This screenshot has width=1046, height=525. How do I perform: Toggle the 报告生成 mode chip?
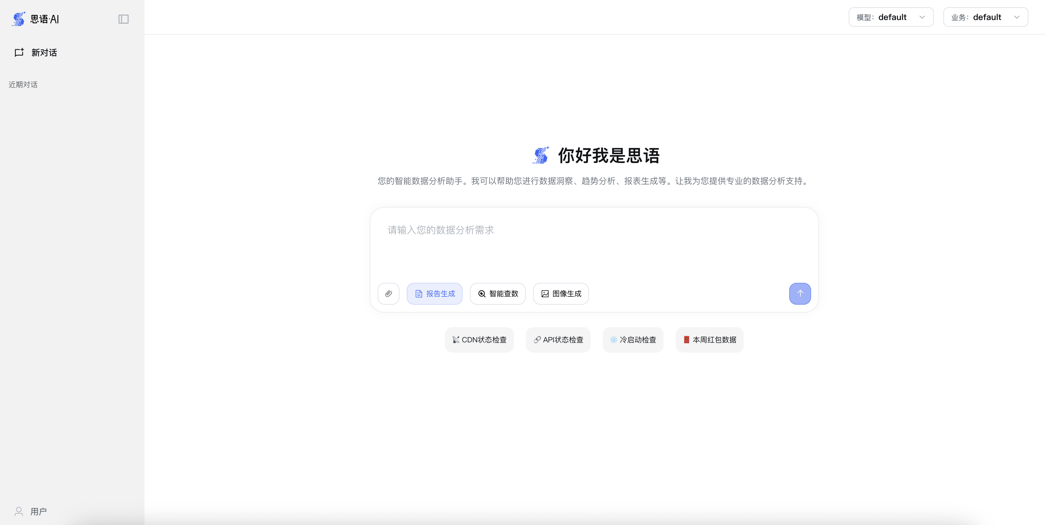[434, 293]
